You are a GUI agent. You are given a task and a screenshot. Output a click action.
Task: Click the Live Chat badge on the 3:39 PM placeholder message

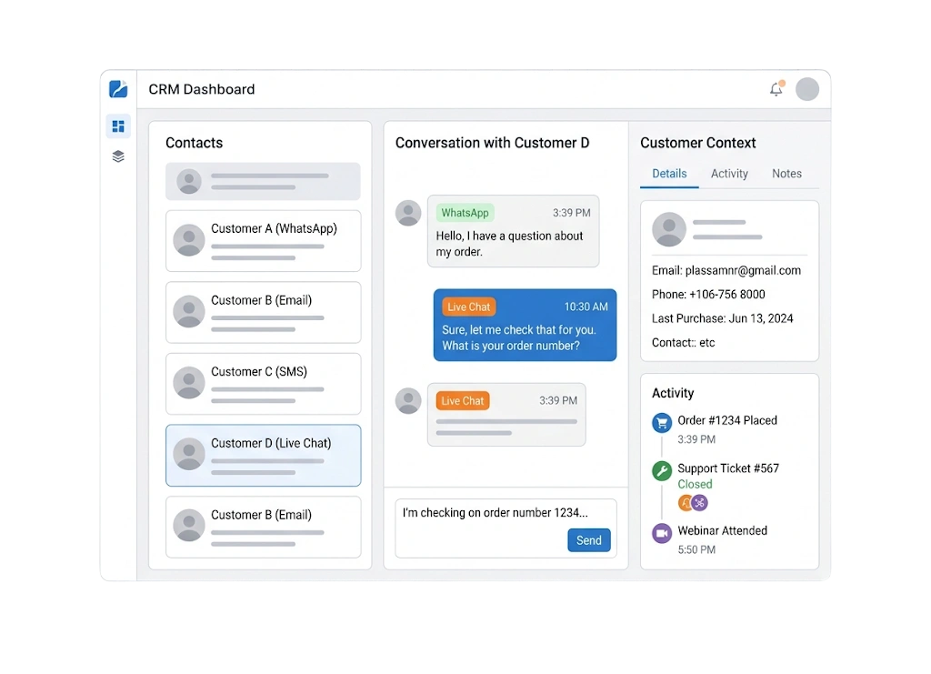coord(463,401)
